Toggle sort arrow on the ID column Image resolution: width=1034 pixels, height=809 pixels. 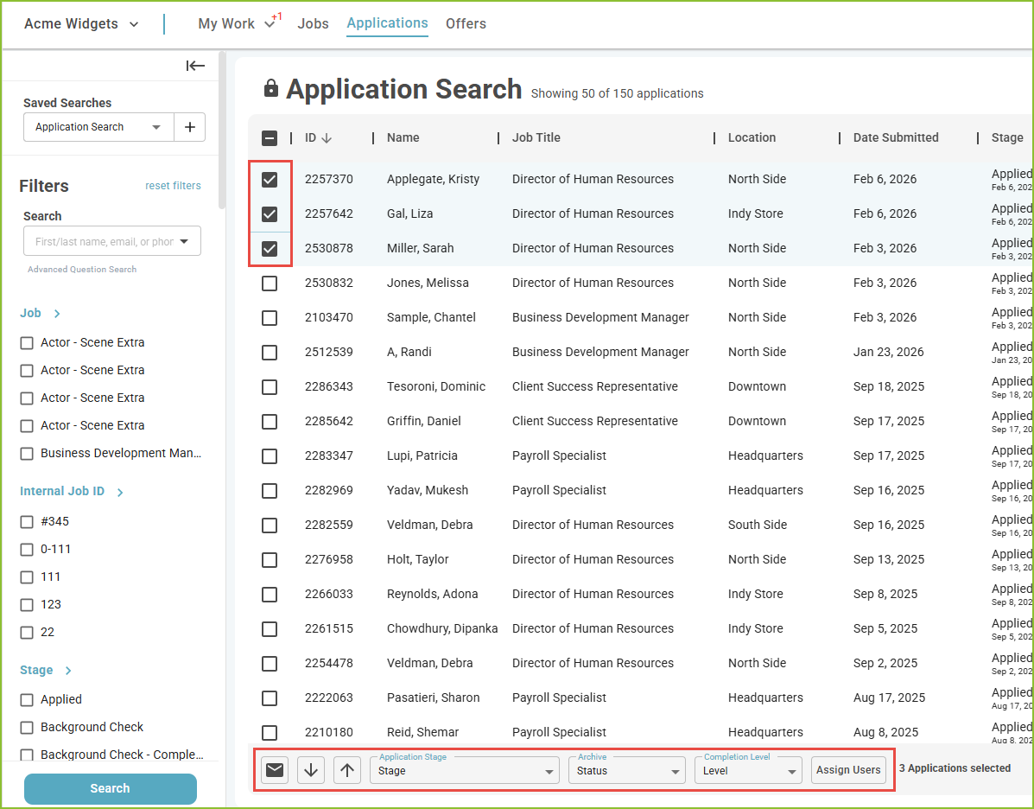pos(327,138)
